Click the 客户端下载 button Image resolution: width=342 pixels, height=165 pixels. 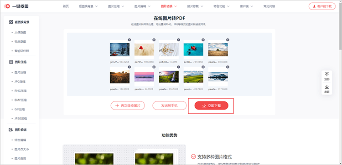click(322, 6)
